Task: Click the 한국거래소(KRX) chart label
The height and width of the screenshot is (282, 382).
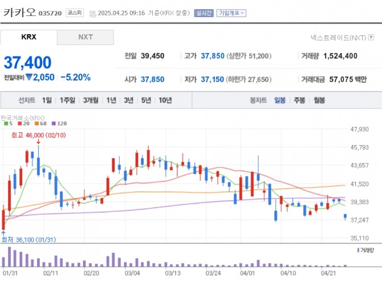Action: [22, 118]
